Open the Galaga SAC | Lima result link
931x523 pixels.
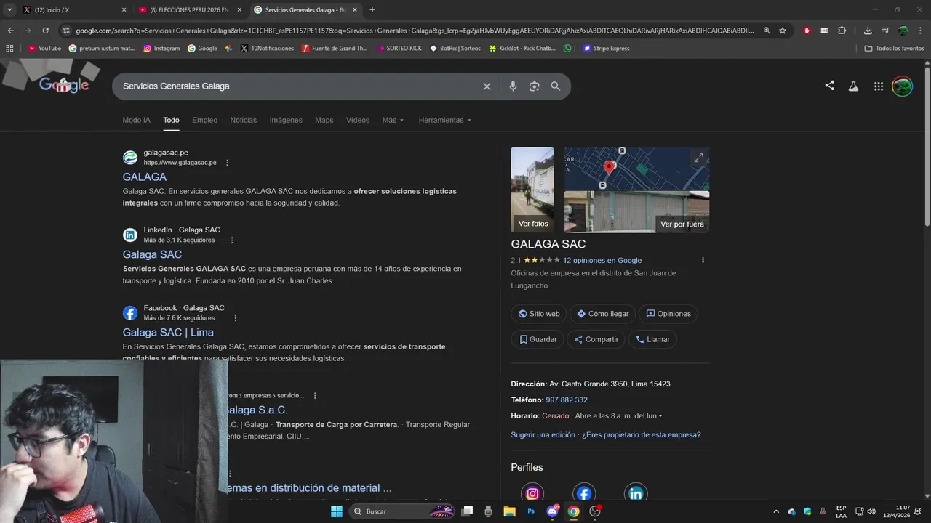pyautogui.click(x=168, y=333)
